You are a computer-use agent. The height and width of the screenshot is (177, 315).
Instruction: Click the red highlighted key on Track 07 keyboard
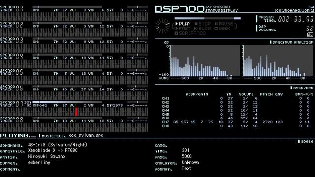point(76,112)
